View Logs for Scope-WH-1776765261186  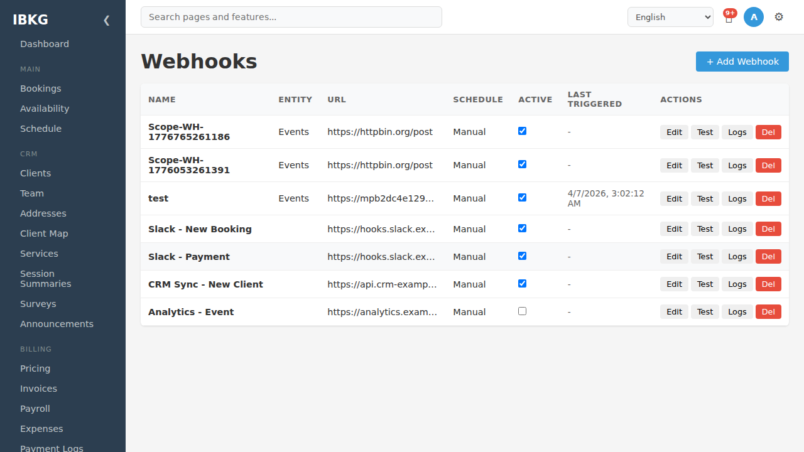[737, 132]
